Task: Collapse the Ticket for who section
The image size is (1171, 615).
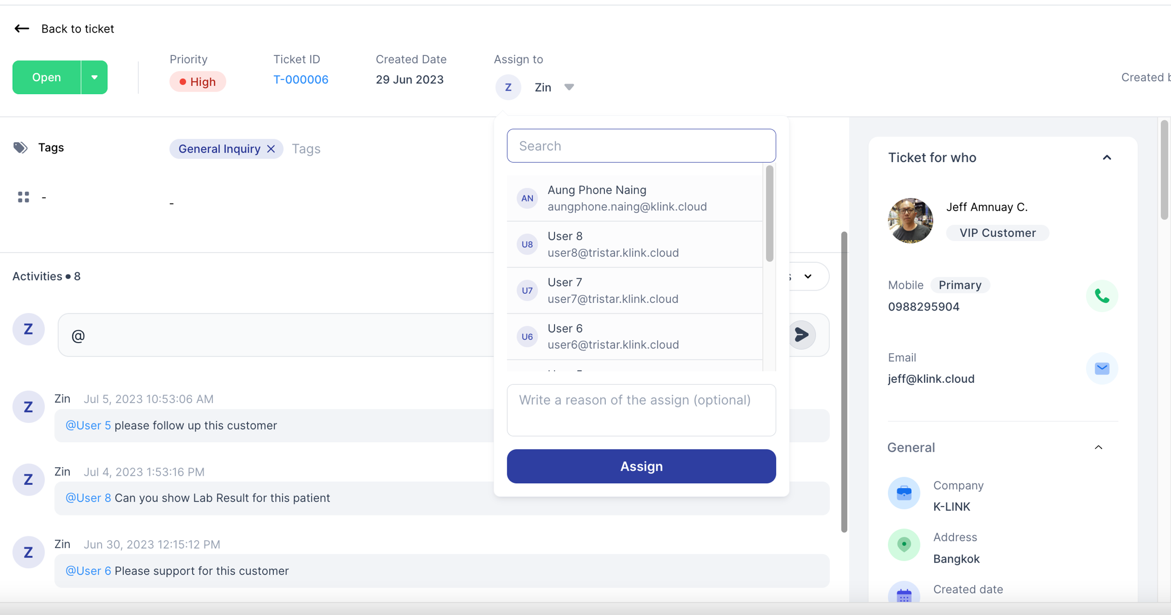Action: coord(1106,158)
